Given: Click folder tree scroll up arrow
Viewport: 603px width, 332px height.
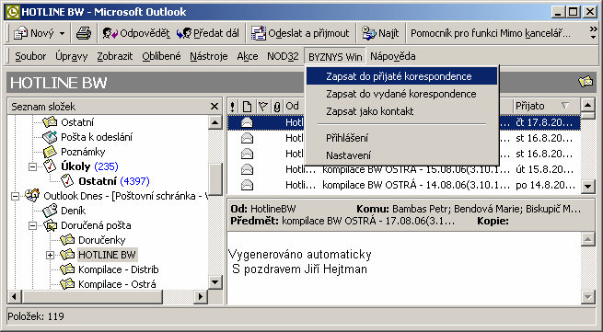Looking at the screenshot, I should tap(215, 122).
